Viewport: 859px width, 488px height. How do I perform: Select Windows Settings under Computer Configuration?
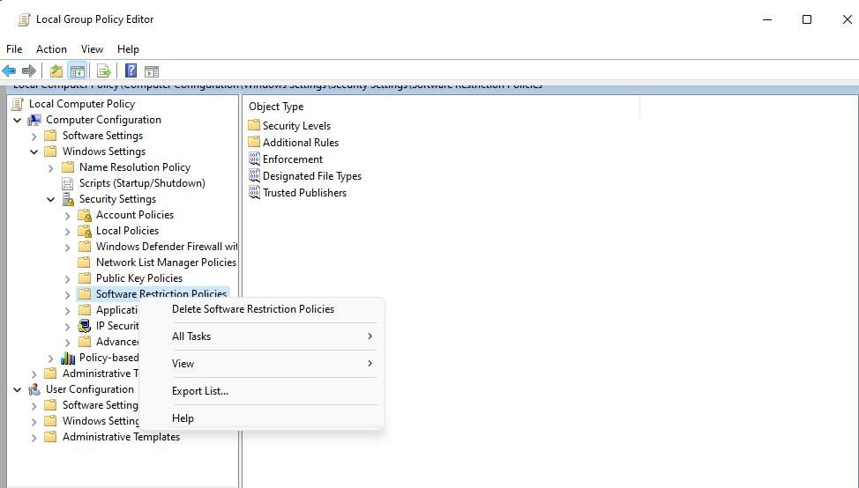[x=104, y=152]
